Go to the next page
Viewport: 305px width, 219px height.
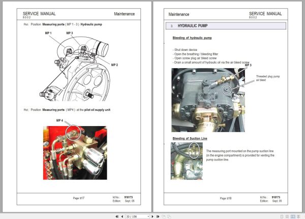(x=152, y=216)
